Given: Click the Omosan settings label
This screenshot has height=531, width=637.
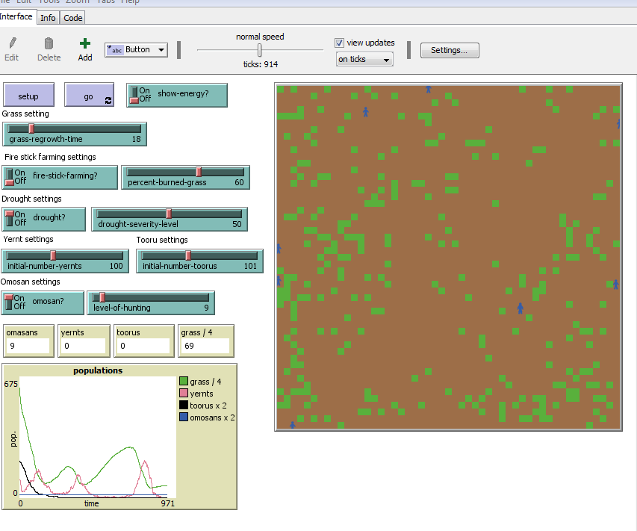Looking at the screenshot, I should click(x=30, y=282).
